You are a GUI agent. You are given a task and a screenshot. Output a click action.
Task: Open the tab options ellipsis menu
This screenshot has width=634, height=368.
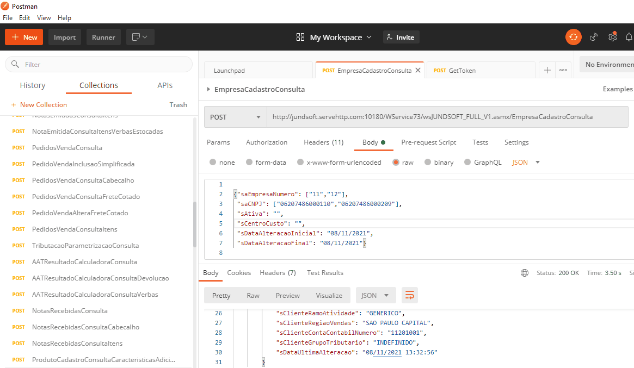point(563,70)
